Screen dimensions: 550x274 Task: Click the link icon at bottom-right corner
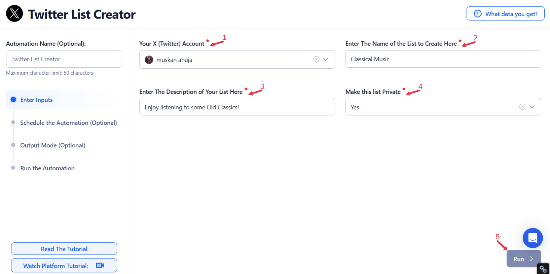[543, 269]
